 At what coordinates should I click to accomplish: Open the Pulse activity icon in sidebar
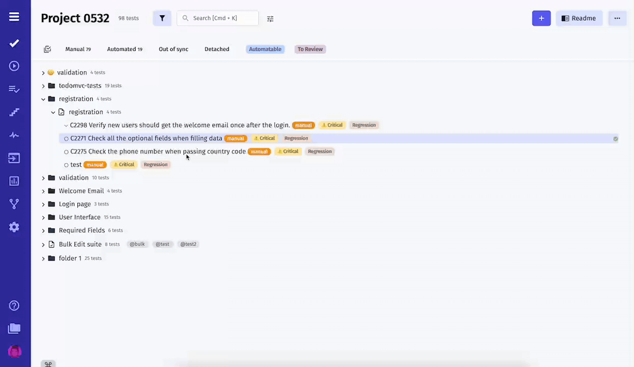pos(14,135)
